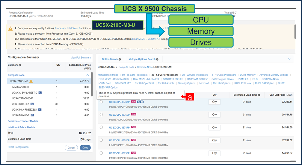Image resolution: width=302 pixels, height=165 pixels.
Task: Select the UCSX-TPM-002D-D summary row
Action: point(49,98)
